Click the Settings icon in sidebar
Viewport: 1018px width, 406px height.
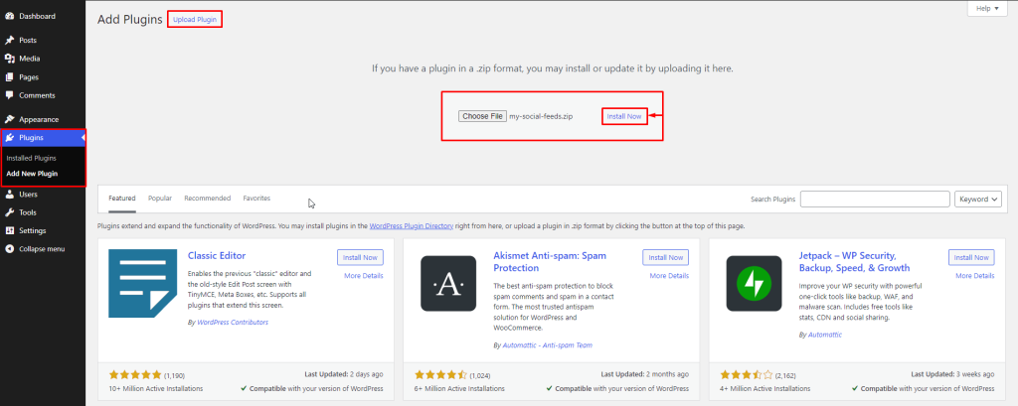point(10,230)
